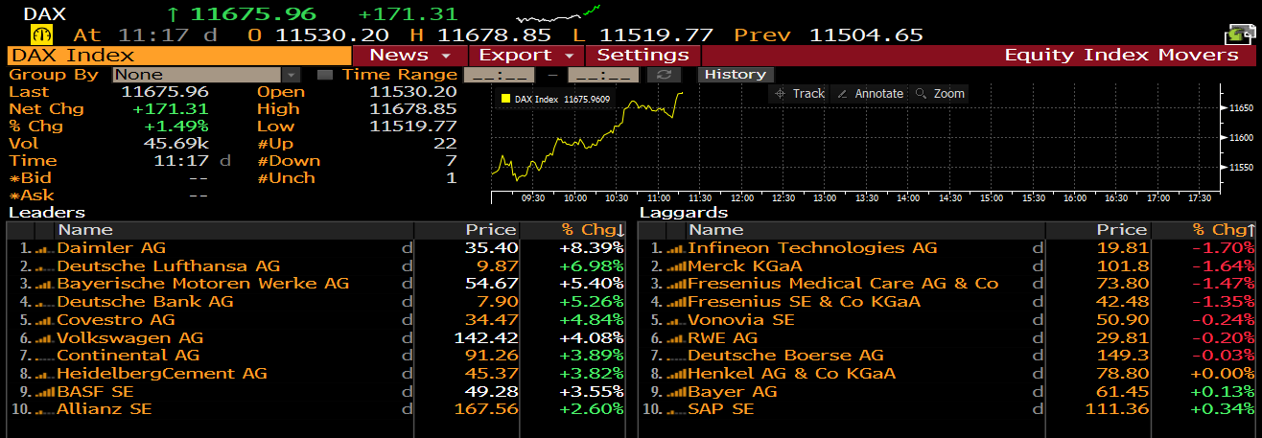Click the bar icon beside Fresenius Medical Care
1262x438 pixels.
[x=676, y=284]
